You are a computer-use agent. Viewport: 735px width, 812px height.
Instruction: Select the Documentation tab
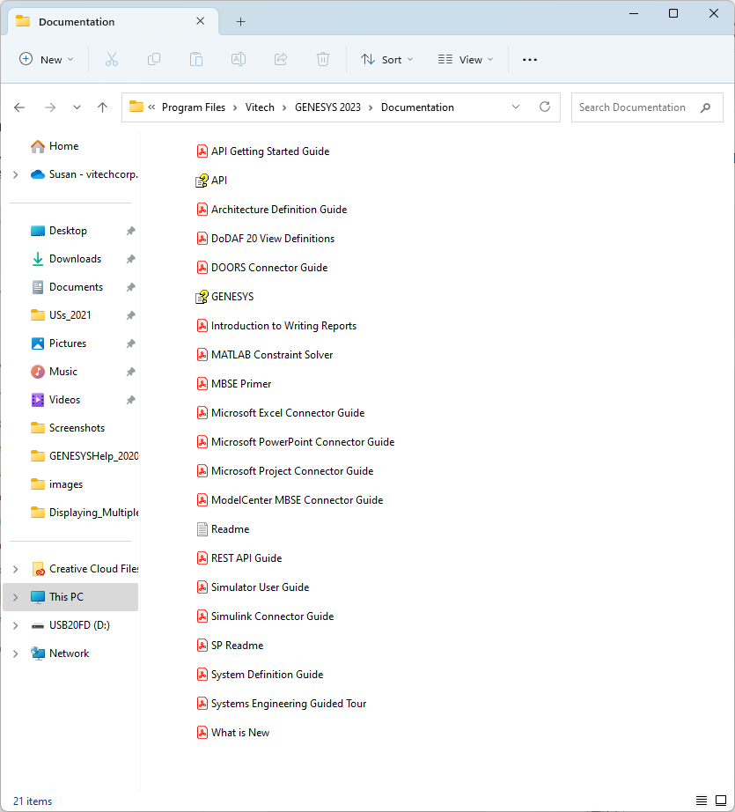[x=77, y=20]
